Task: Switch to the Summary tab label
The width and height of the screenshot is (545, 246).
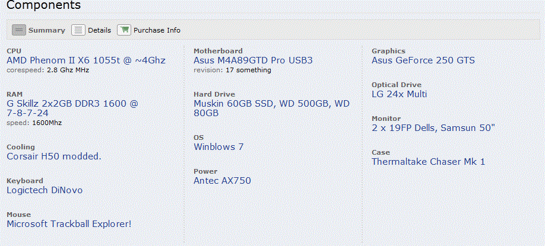Action: pos(47,30)
